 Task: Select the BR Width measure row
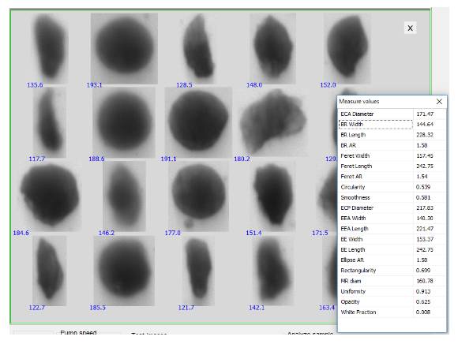[392, 125]
